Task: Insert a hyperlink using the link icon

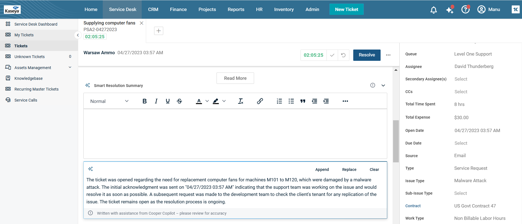Action: tap(260, 101)
